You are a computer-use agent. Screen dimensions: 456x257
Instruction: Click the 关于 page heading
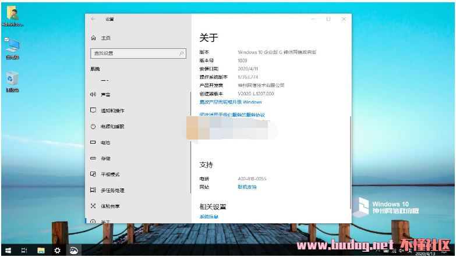208,37
